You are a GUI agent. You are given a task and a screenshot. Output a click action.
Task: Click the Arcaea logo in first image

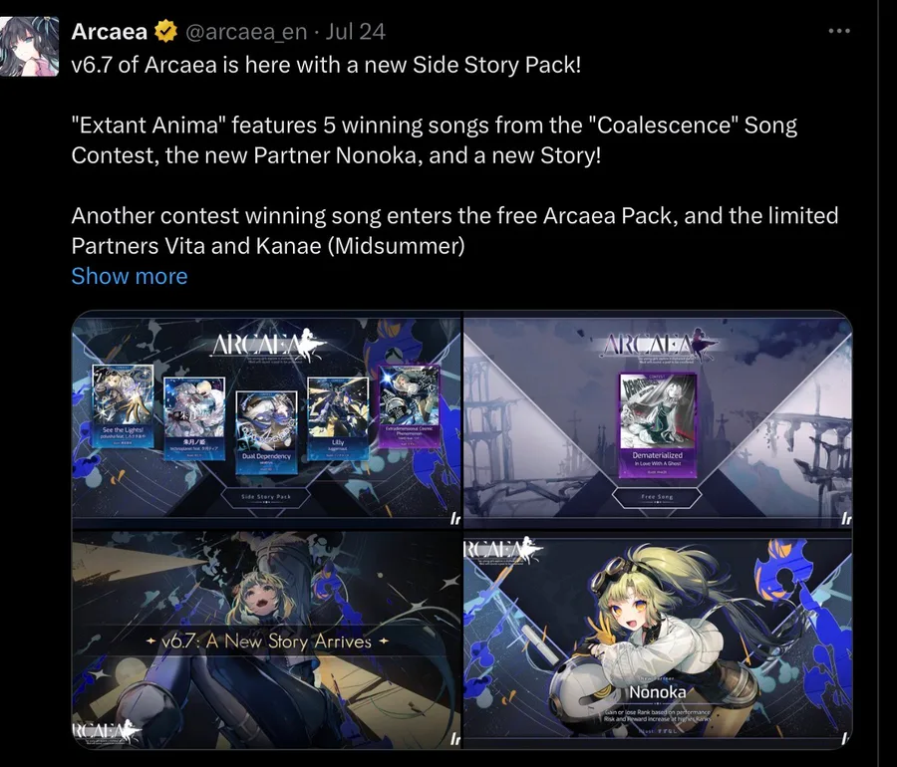coord(268,346)
